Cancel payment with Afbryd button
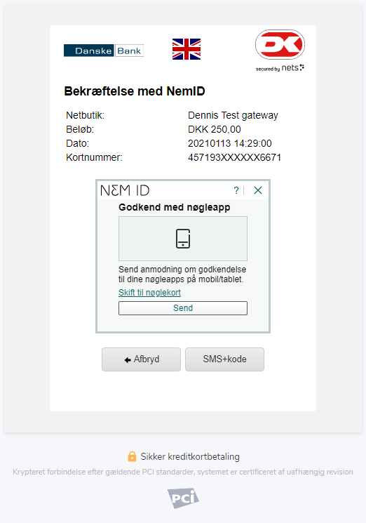This screenshot has height=523, width=366. pyautogui.click(x=141, y=359)
